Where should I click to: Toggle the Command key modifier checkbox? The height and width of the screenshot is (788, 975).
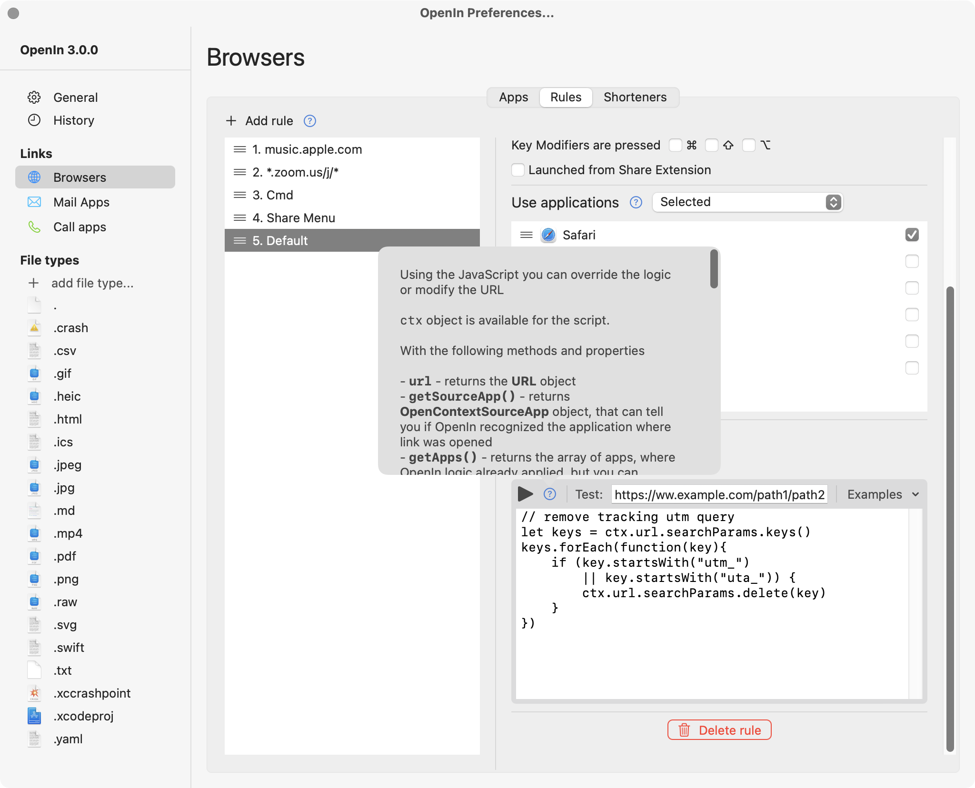pos(675,145)
